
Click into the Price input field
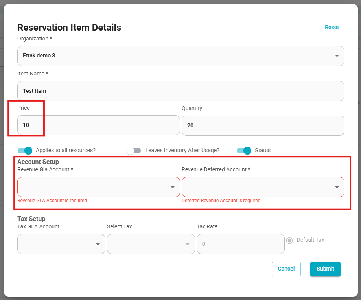tap(99, 125)
